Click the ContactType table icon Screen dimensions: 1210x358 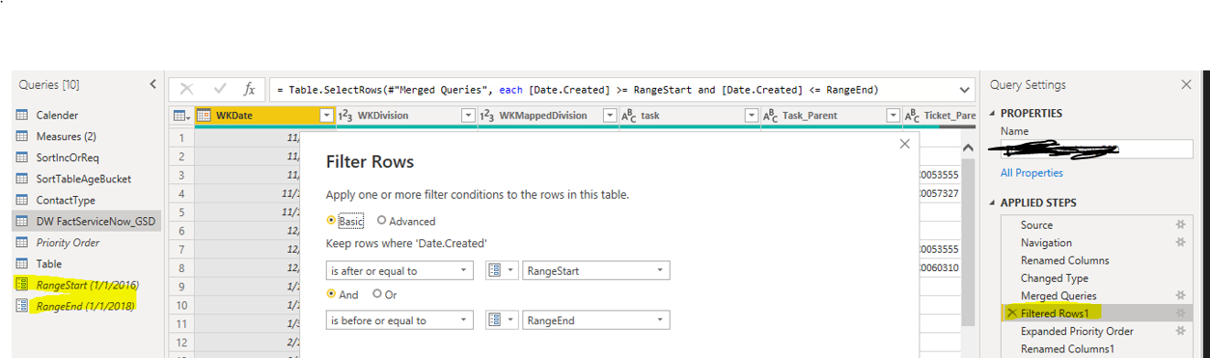pyautogui.click(x=22, y=200)
